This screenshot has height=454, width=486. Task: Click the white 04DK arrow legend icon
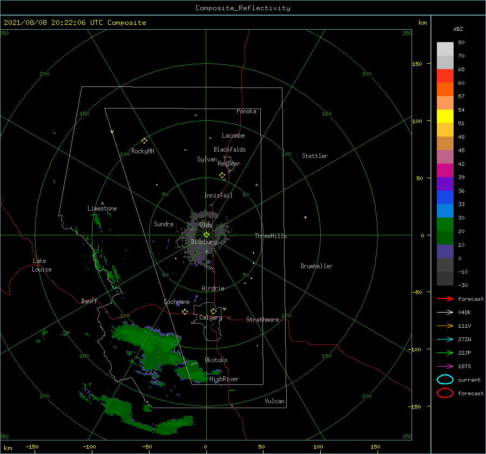[x=445, y=312]
